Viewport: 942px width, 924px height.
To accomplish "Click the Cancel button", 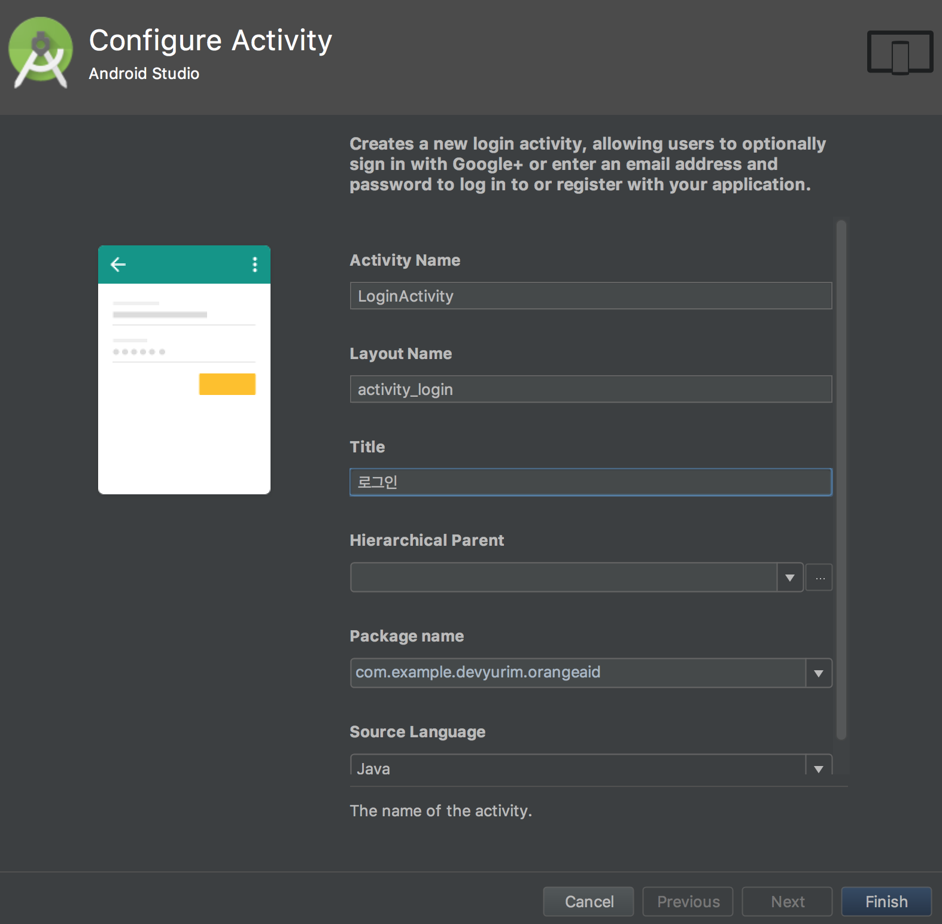I will [x=589, y=901].
